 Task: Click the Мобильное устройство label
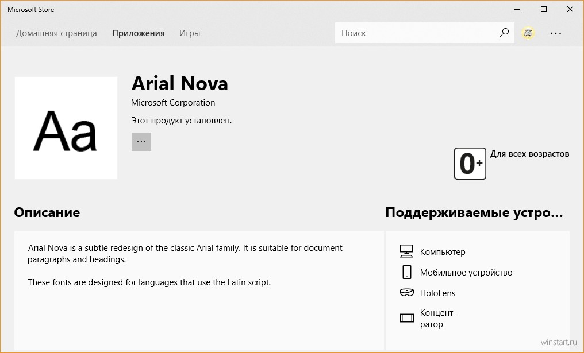point(466,273)
